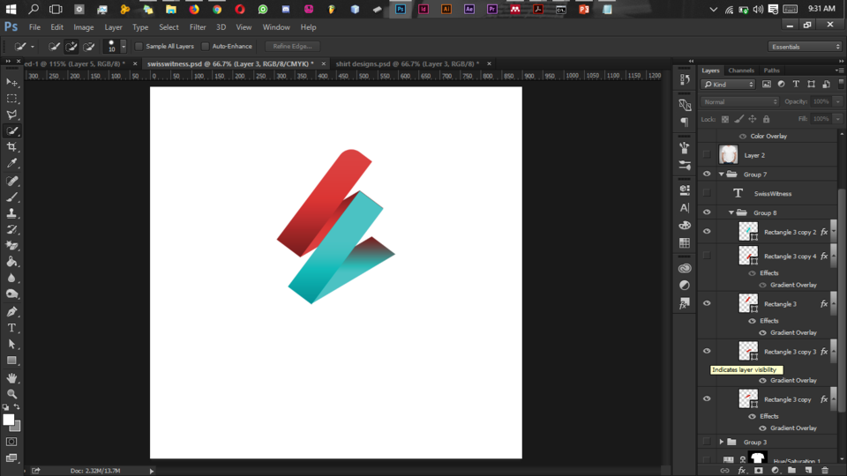This screenshot has width=847, height=476.
Task: Open the Window menu
Action: pos(276,27)
